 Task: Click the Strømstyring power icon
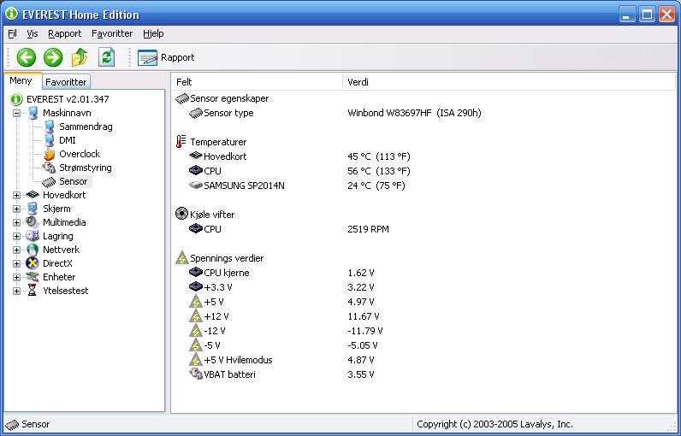49,168
